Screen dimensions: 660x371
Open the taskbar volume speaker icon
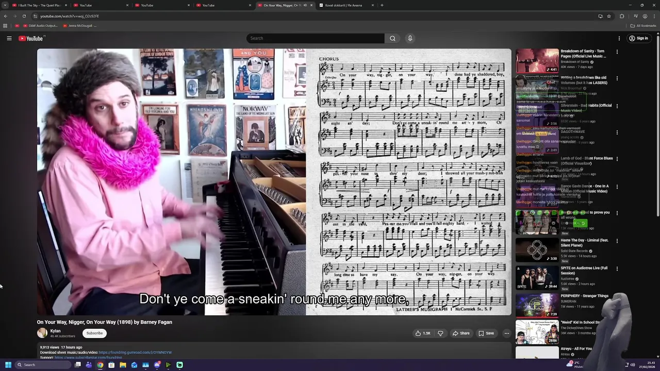coord(633,365)
